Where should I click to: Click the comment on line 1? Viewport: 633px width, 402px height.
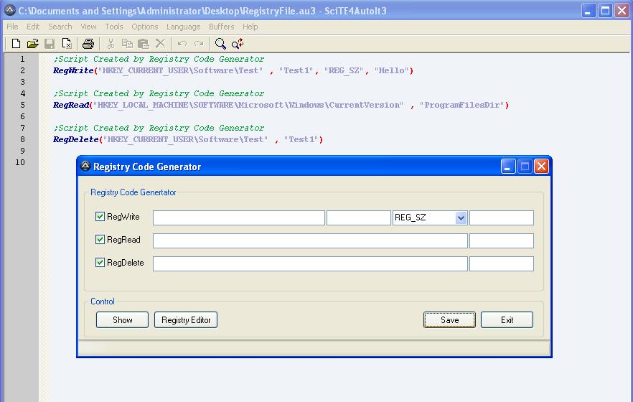click(x=159, y=59)
